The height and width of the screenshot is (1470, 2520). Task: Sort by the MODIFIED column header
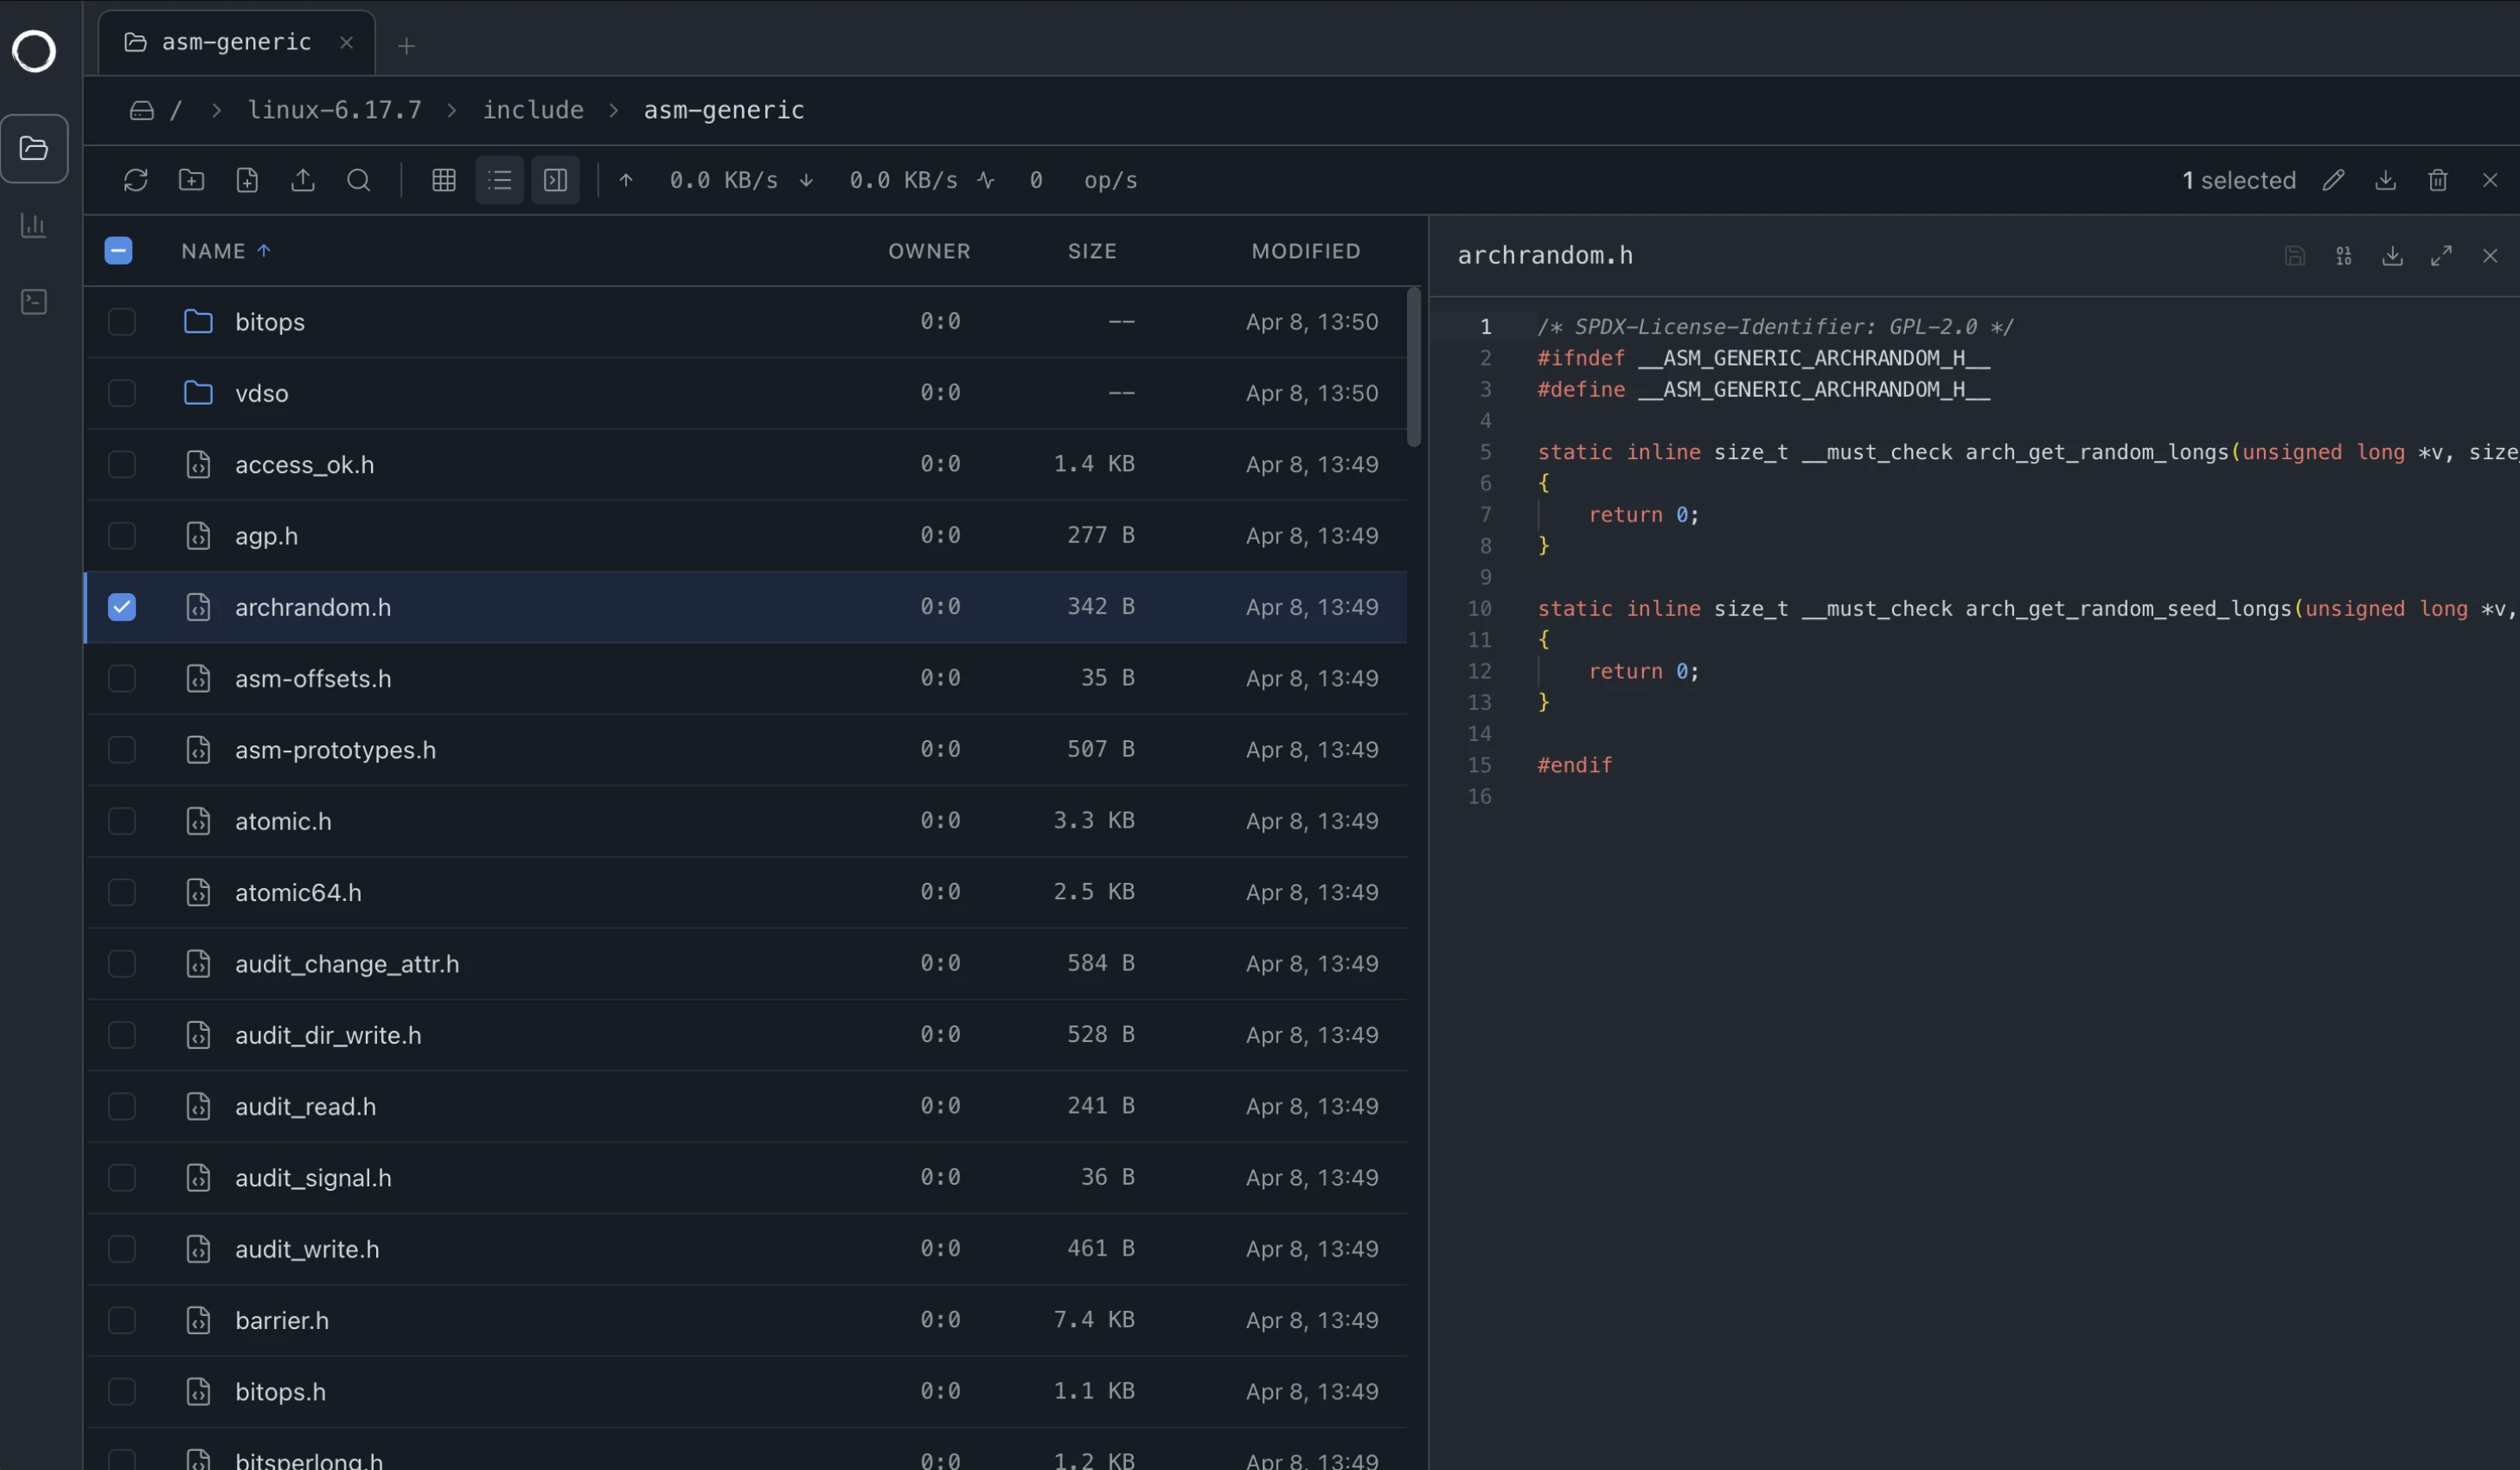tap(1306, 251)
